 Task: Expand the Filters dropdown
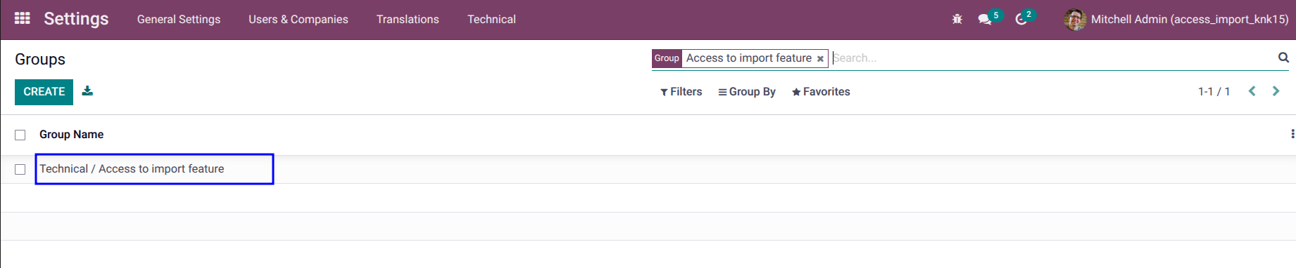(x=681, y=92)
